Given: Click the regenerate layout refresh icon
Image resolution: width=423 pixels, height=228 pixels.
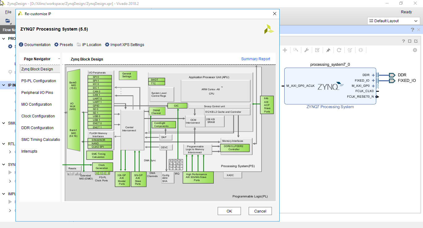Looking at the screenshot, I should point(339,50).
